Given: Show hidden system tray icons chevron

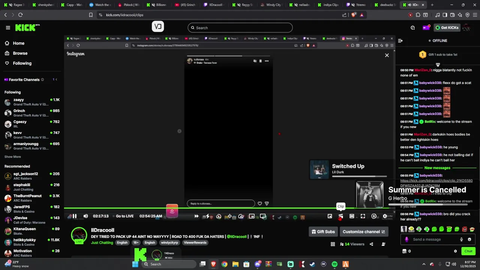Looking at the screenshot, I should 424,264.
